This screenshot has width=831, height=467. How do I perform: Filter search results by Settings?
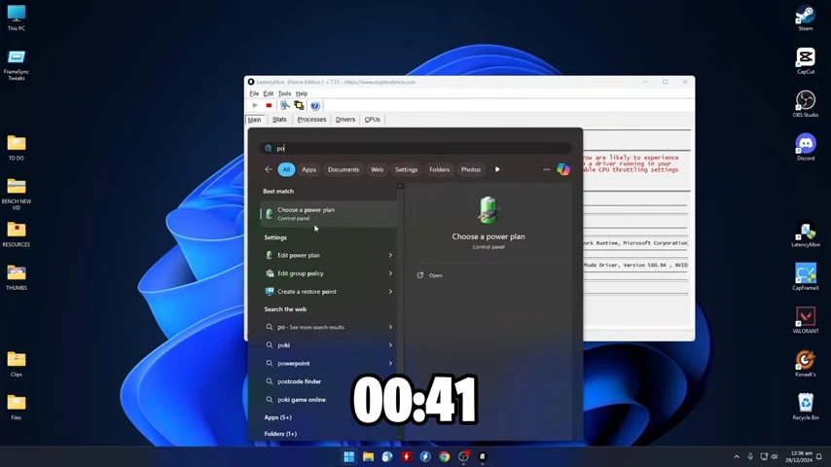[406, 169]
